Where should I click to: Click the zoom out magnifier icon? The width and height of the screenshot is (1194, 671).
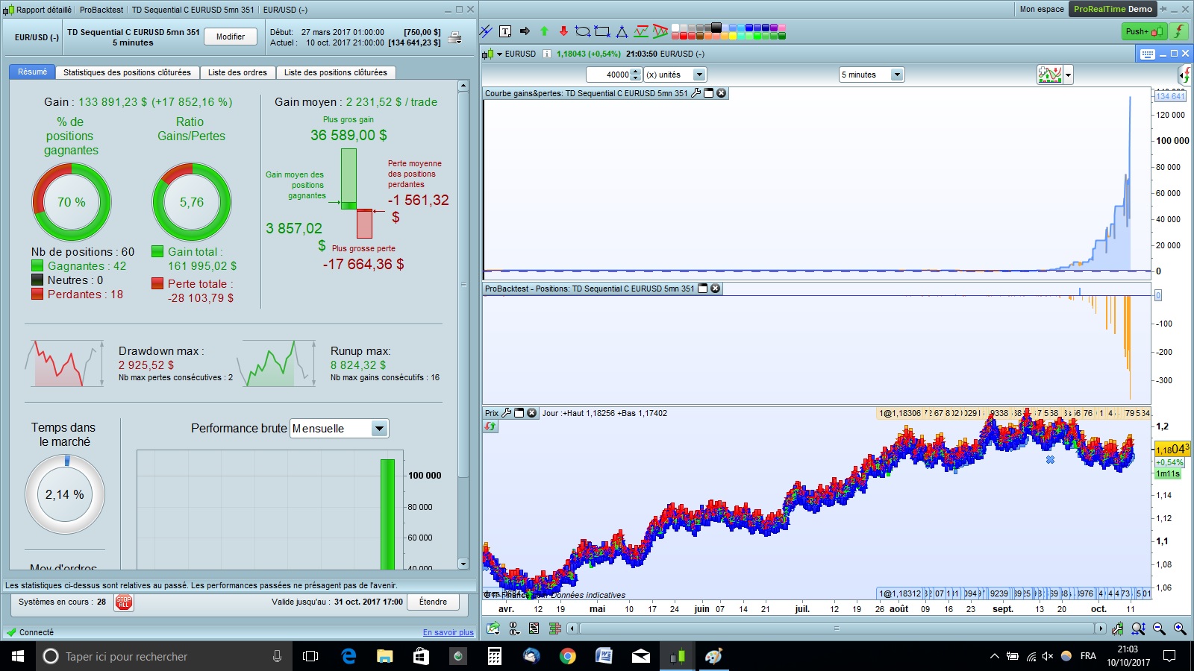point(1159,629)
